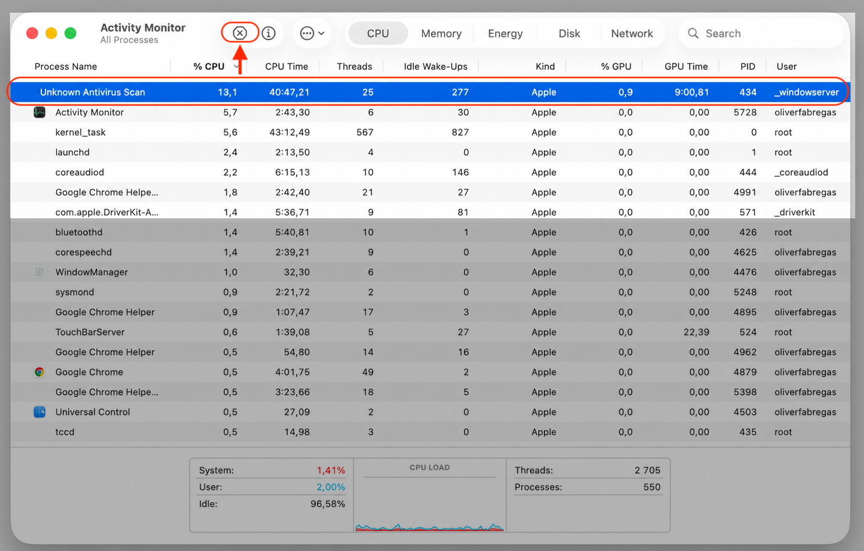This screenshot has width=864, height=551.
Task: Switch to the Disk tab
Action: coord(569,34)
